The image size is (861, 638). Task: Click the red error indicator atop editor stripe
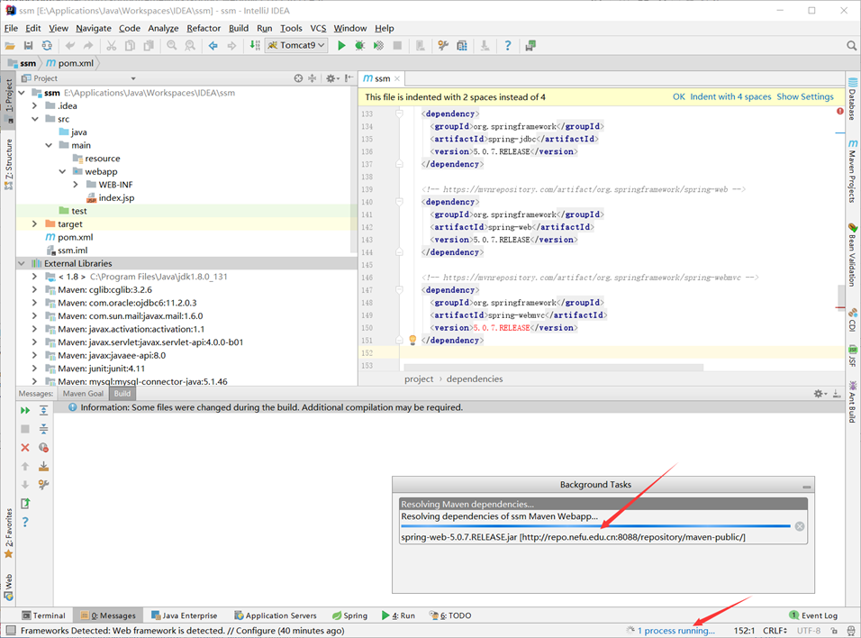point(840,112)
